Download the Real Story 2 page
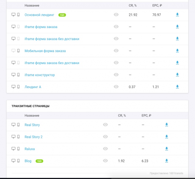Image resolution: width=195 pixels, height=179 pixels. (167, 137)
